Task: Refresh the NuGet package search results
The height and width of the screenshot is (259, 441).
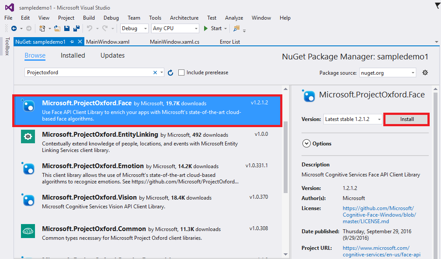Action: pyautogui.click(x=170, y=73)
